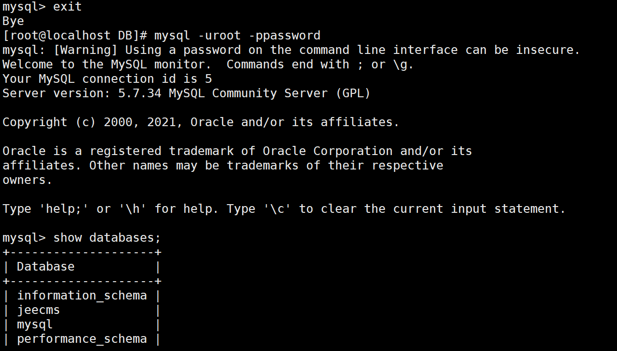Image resolution: width=617 pixels, height=351 pixels.
Task: Click the server version '5.7.34' text
Action: click(x=139, y=93)
